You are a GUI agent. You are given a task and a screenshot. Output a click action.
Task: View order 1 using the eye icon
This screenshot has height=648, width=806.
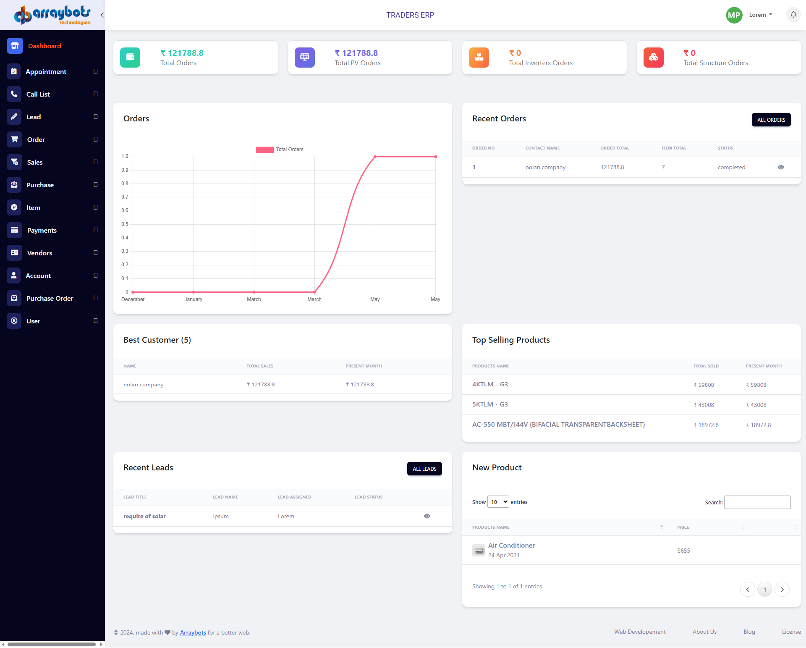[780, 167]
